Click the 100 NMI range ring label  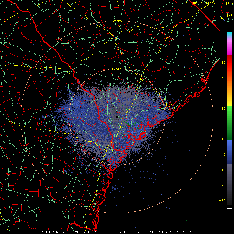(117, 21)
